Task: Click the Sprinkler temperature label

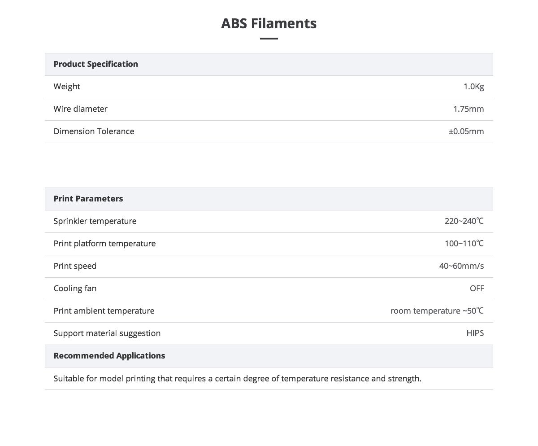Action: click(x=95, y=221)
